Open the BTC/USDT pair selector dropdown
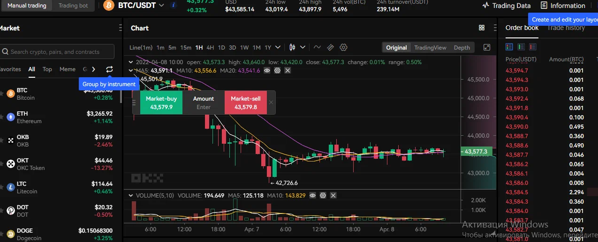The width and height of the screenshot is (598, 242). (x=161, y=6)
